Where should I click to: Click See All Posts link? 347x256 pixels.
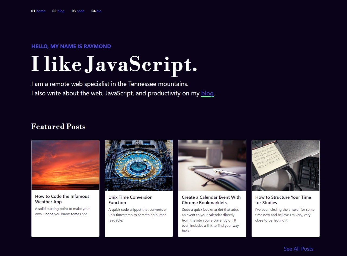(298, 249)
